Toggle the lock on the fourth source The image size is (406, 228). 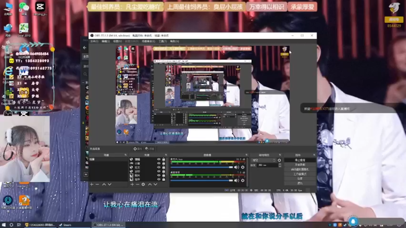click(163, 171)
